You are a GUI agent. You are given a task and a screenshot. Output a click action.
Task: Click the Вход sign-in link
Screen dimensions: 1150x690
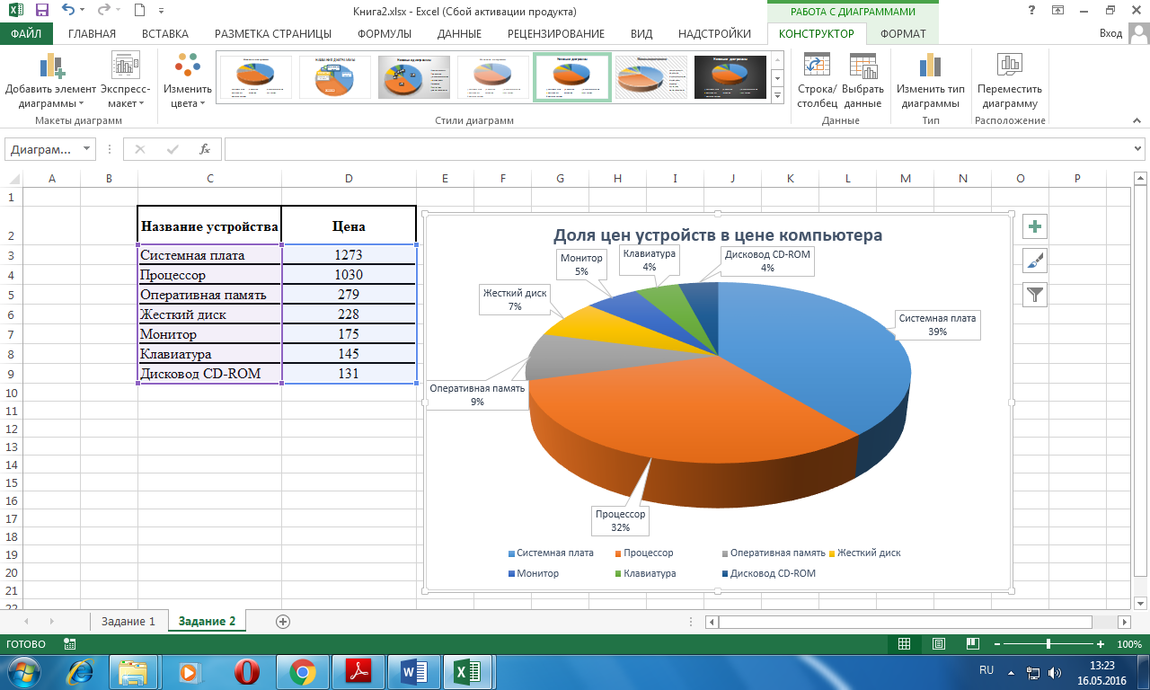point(1111,34)
